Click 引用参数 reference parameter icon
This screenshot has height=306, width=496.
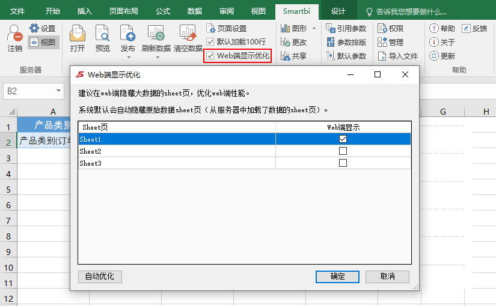[330, 28]
